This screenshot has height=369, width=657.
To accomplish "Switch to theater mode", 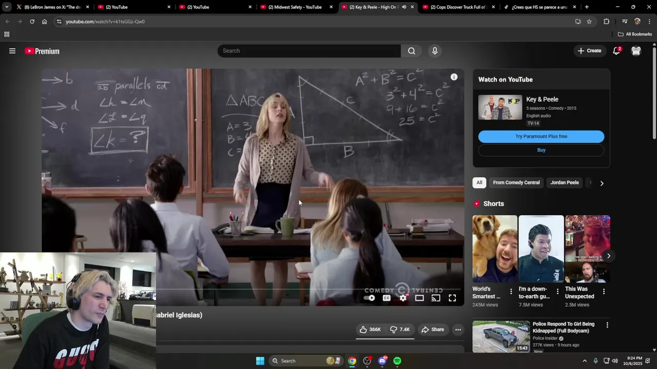I will click(419, 298).
